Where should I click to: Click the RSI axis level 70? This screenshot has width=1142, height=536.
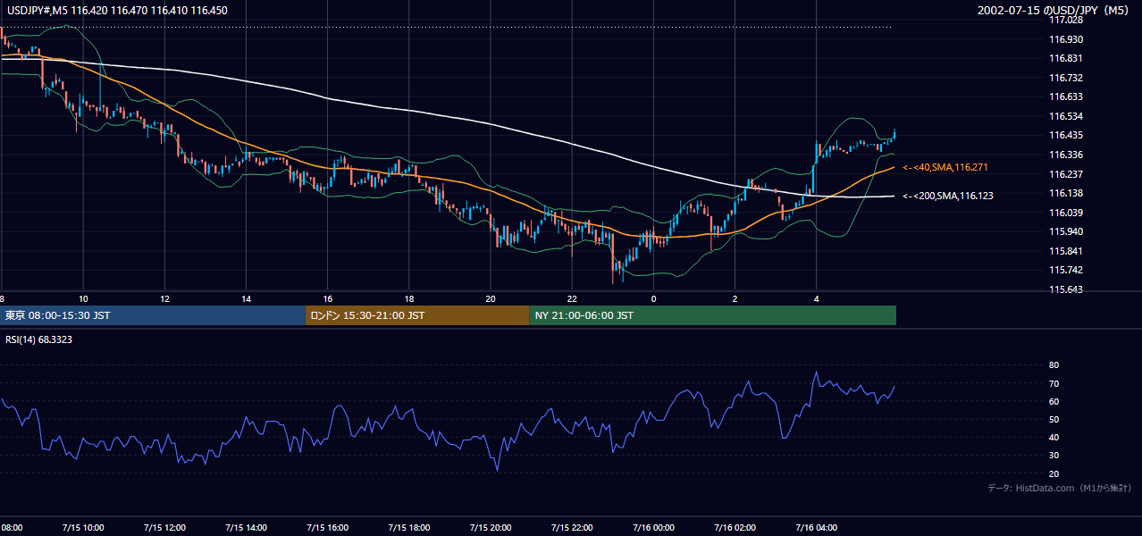pos(1054,383)
